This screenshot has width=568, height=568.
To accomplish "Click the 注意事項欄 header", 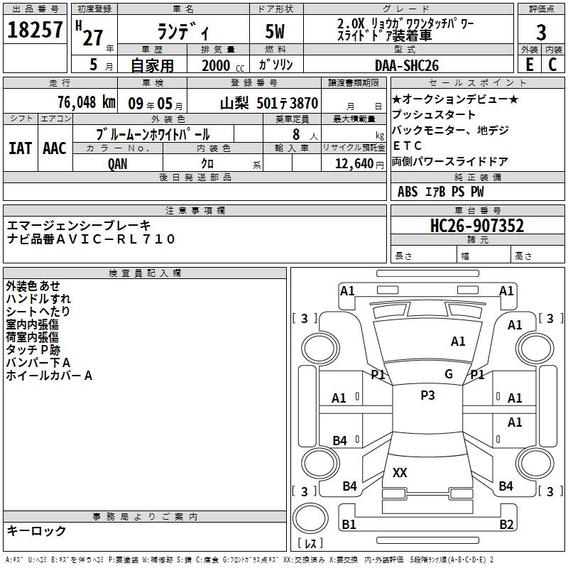I will [x=195, y=210].
